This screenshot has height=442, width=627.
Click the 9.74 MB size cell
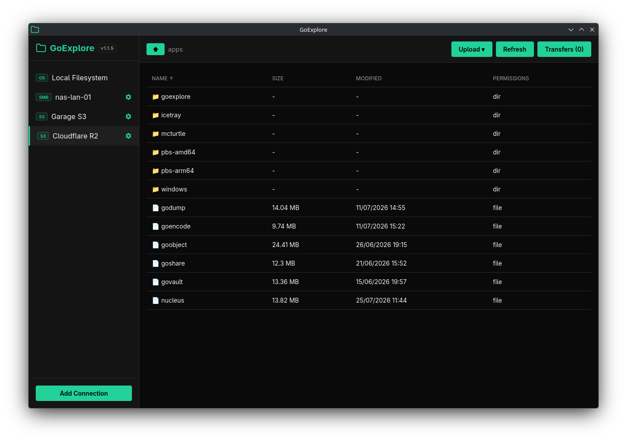click(284, 226)
